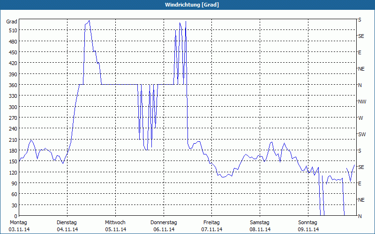
Task: Select the date 07.11.14
Action: tap(212, 229)
